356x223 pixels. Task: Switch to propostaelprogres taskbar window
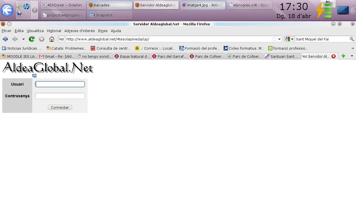[x=63, y=15]
